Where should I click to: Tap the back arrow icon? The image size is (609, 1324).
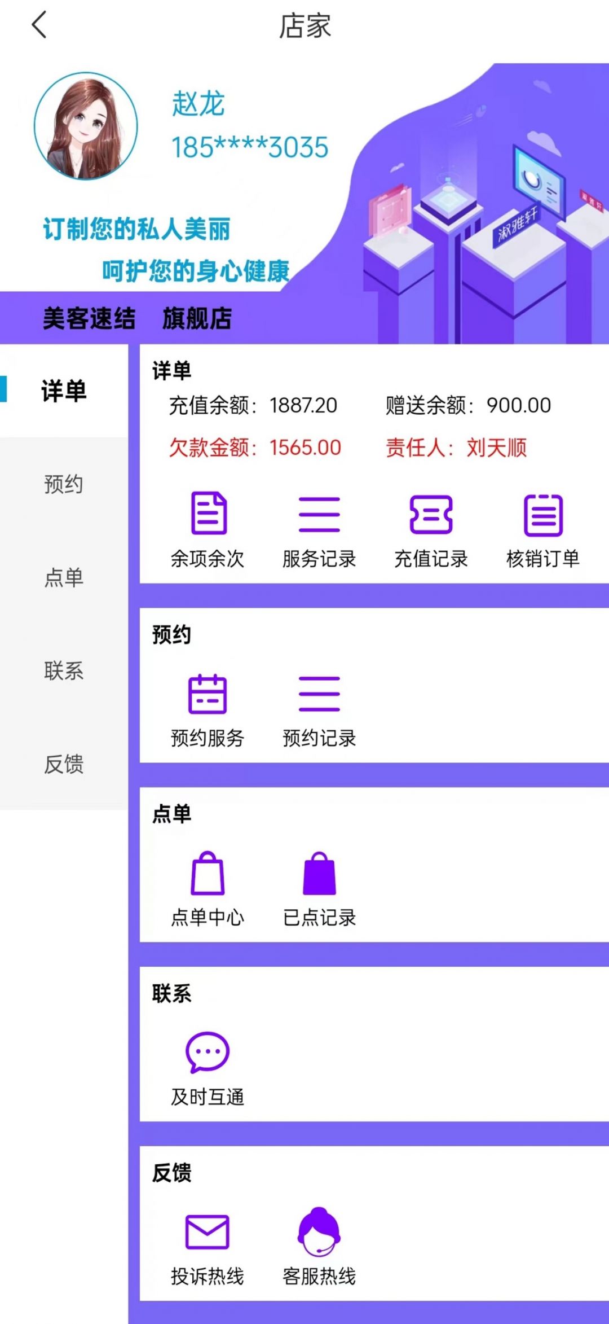click(39, 25)
